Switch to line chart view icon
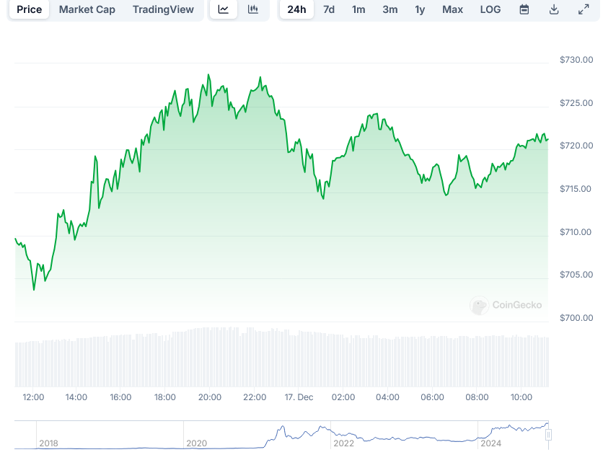The height and width of the screenshot is (460, 603). click(224, 9)
